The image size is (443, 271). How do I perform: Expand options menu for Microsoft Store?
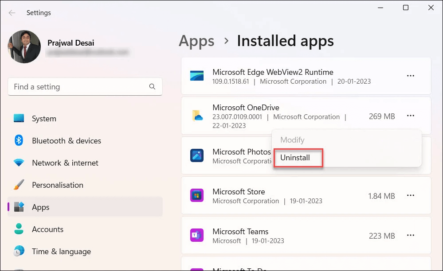click(411, 196)
